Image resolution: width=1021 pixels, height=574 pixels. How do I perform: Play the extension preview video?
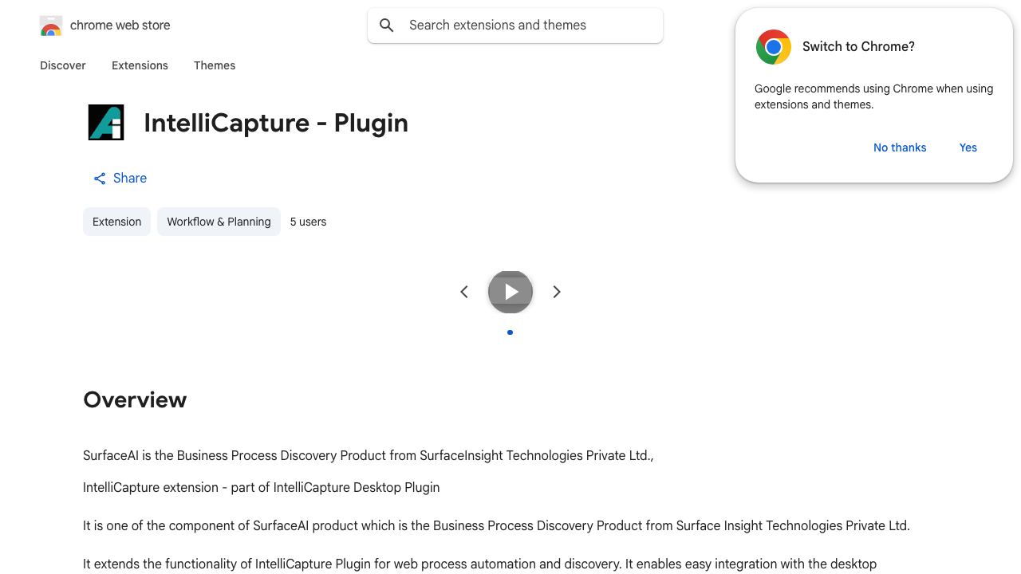510,292
